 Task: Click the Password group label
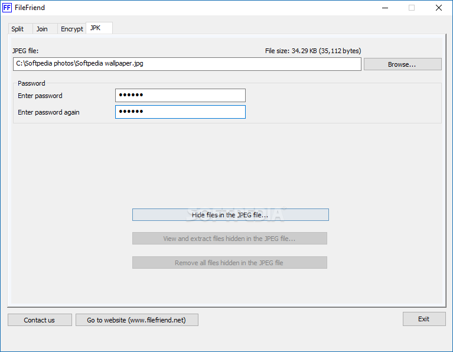click(x=31, y=83)
